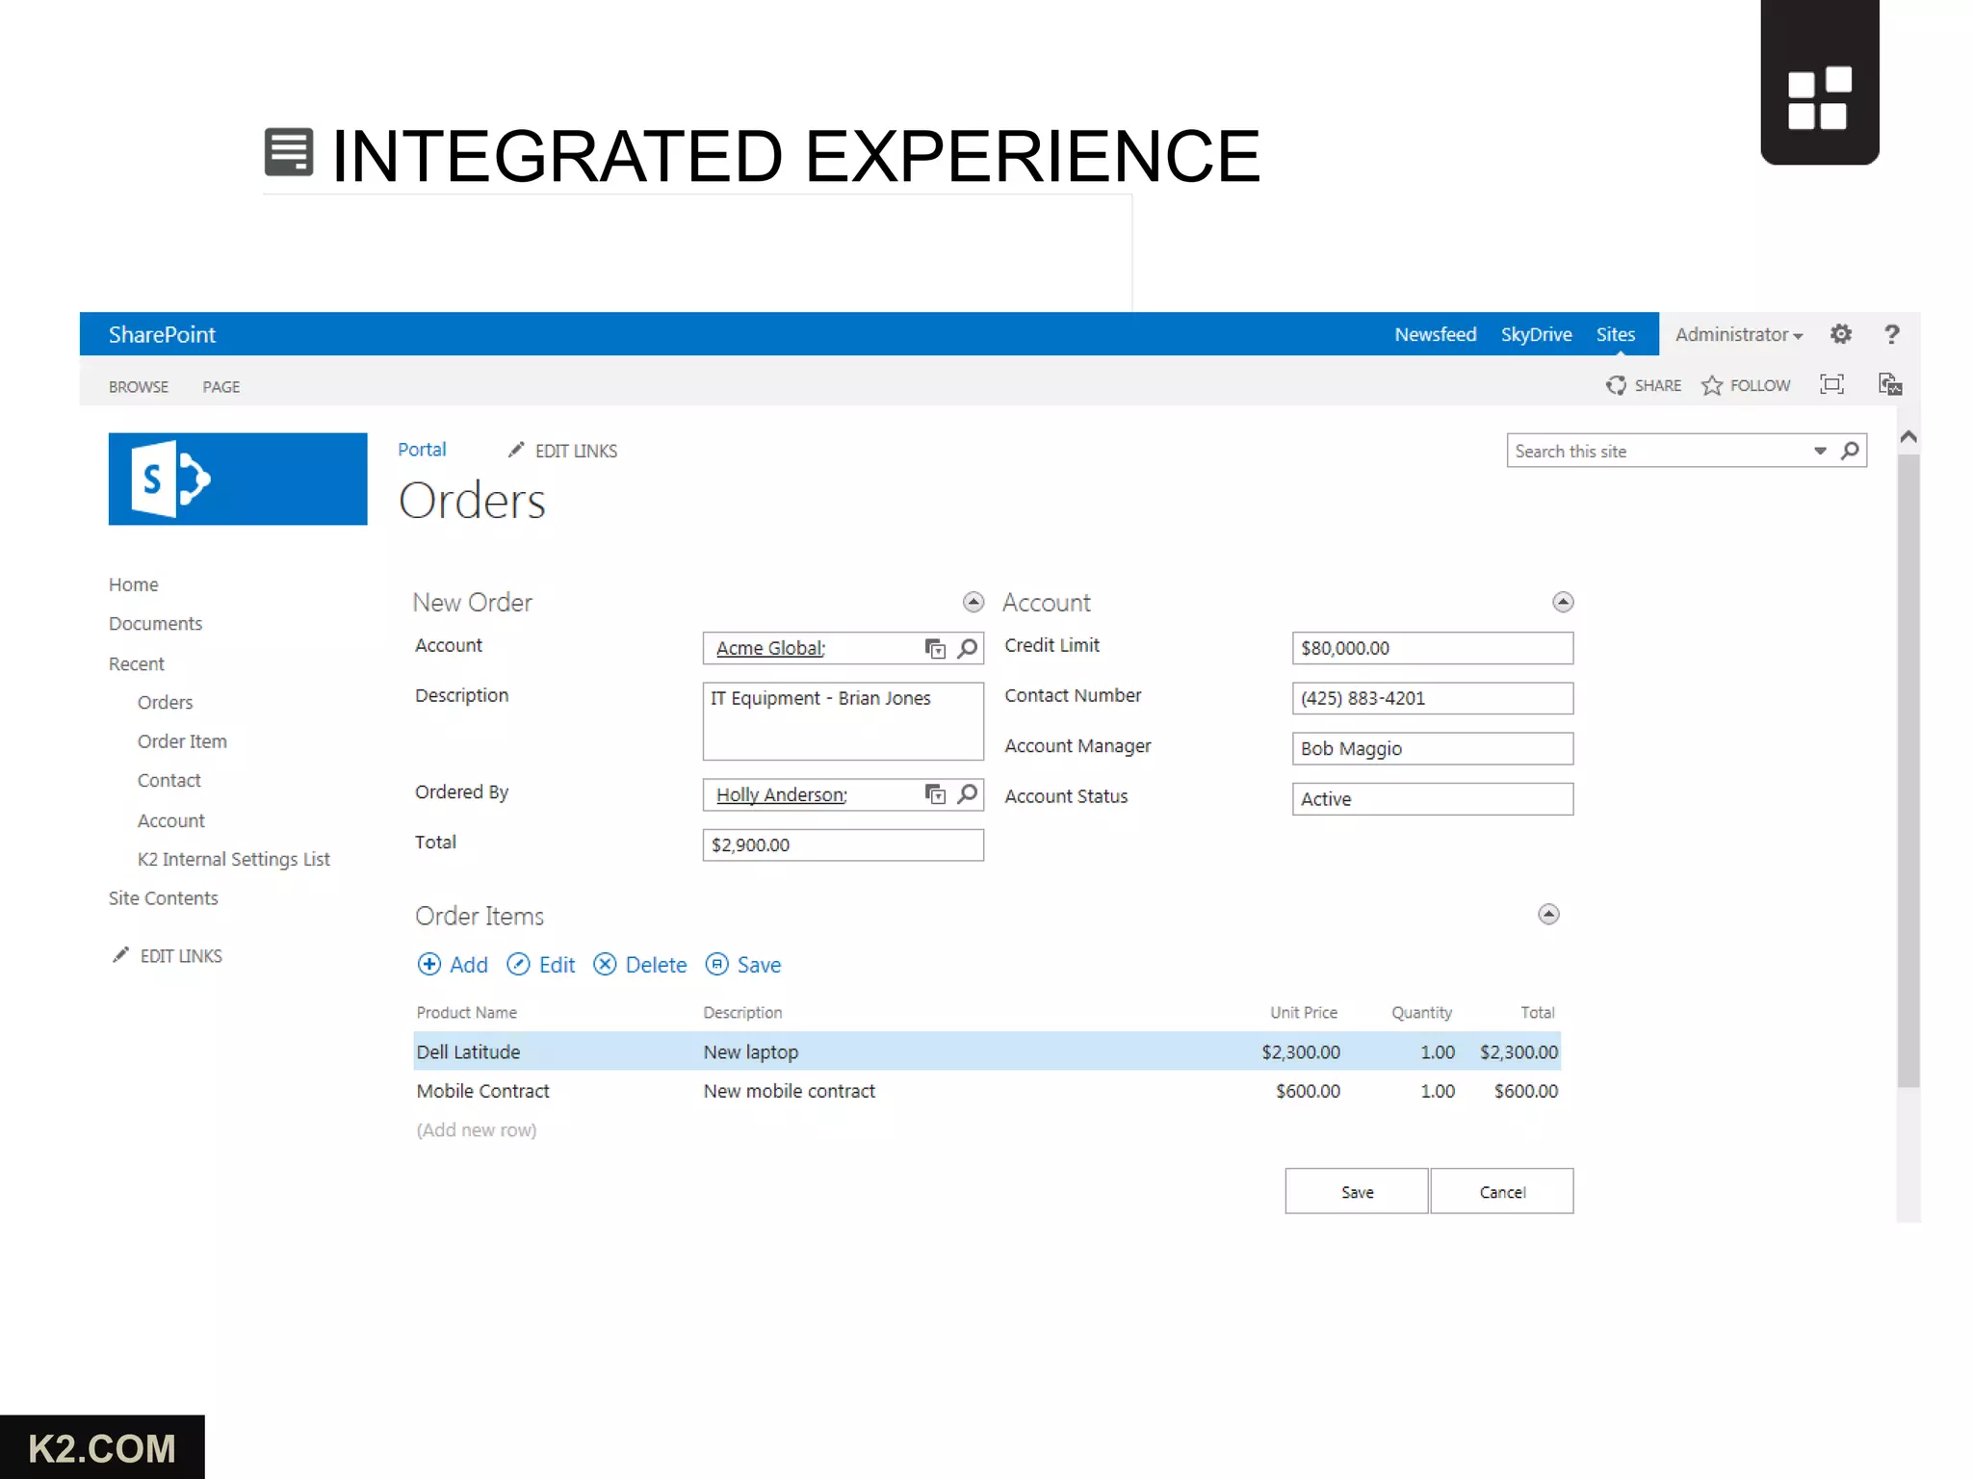Open the help question mark icon
The width and height of the screenshot is (1972, 1479).
[1892, 334]
